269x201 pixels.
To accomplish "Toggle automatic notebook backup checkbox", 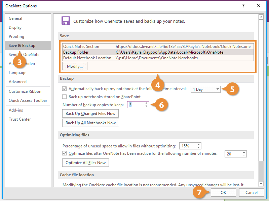I will 65,89.
